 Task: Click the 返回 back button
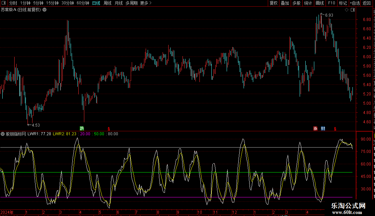pyautogui.click(x=367, y=3)
